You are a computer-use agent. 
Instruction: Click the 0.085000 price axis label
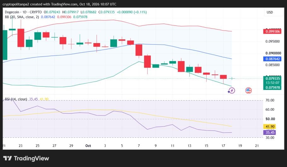(272, 65)
